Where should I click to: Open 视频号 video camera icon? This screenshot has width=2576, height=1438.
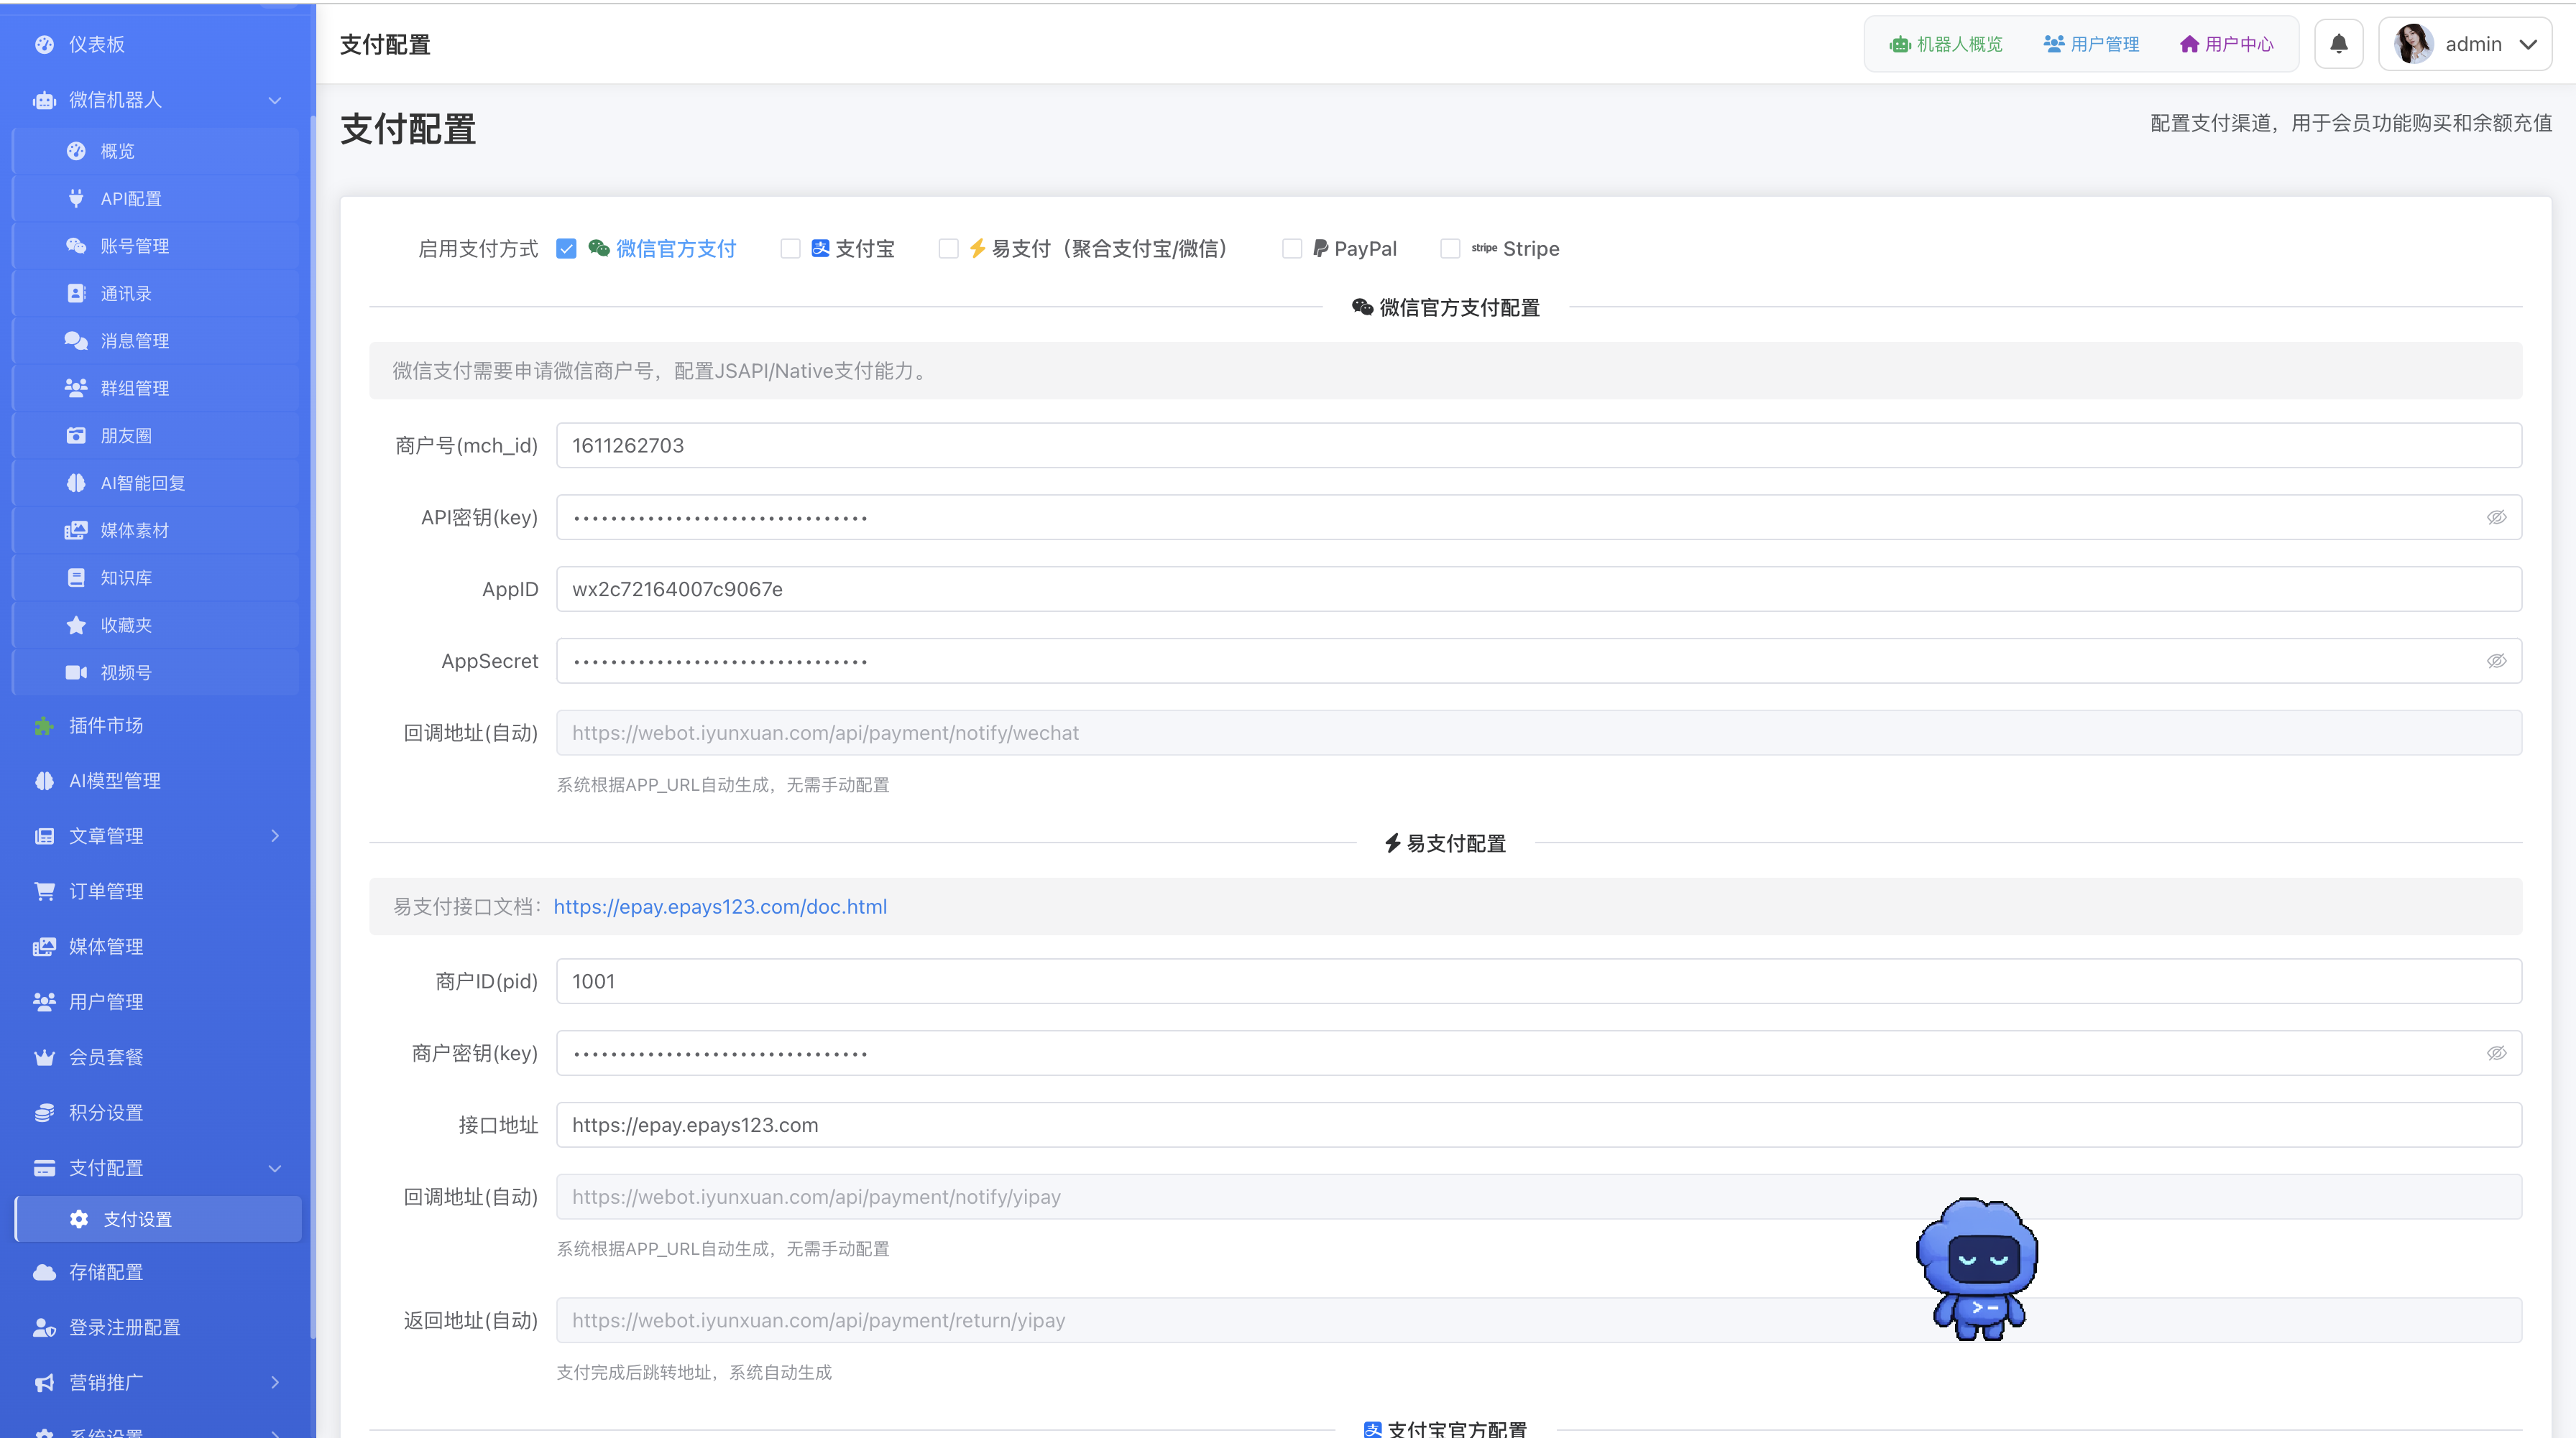[76, 672]
